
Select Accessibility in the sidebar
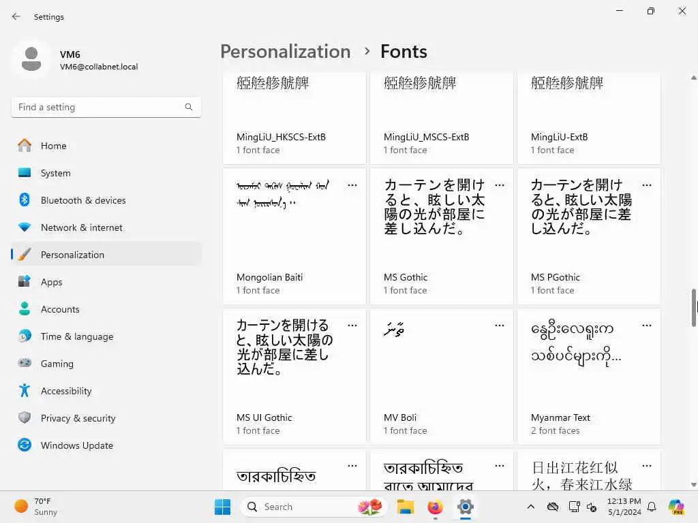[106, 390]
